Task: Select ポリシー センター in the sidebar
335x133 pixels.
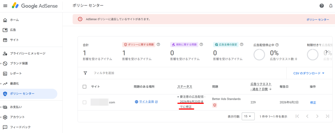Action: [x=29, y=94]
